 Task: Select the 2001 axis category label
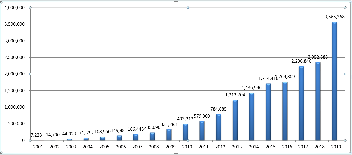point(38,147)
